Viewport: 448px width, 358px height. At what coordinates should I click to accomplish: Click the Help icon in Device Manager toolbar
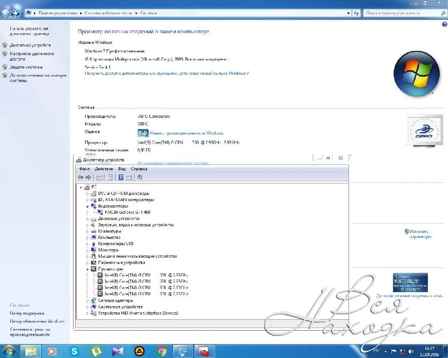[121, 177]
